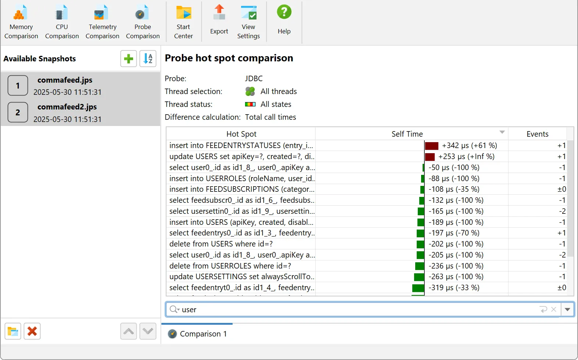The height and width of the screenshot is (360, 578).
Task: Move snapshot down in the list
Action: pyautogui.click(x=148, y=331)
